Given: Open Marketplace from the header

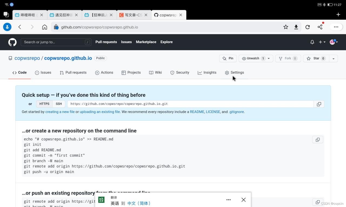Looking at the screenshot, I should pos(146,42).
